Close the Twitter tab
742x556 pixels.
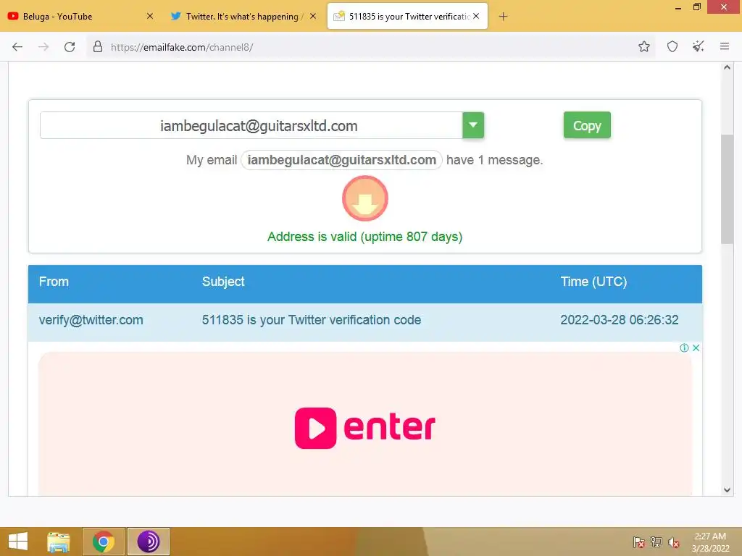pyautogui.click(x=313, y=16)
